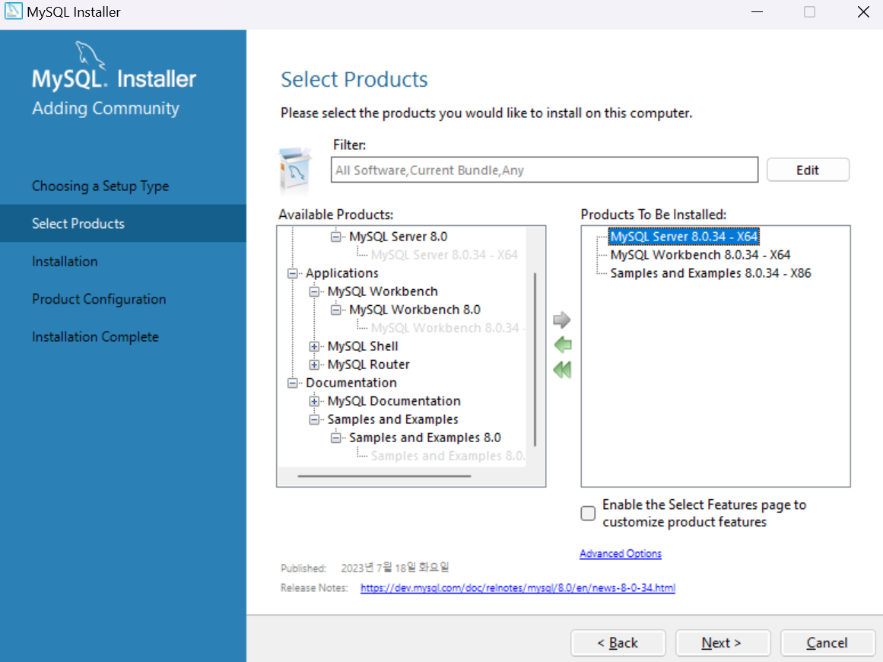Image resolution: width=883 pixels, height=662 pixels.
Task: Collapse the Samples and Examples 8.0 node
Action: (335, 438)
